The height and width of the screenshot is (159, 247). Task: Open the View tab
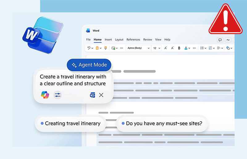pyautogui.click(x=158, y=40)
